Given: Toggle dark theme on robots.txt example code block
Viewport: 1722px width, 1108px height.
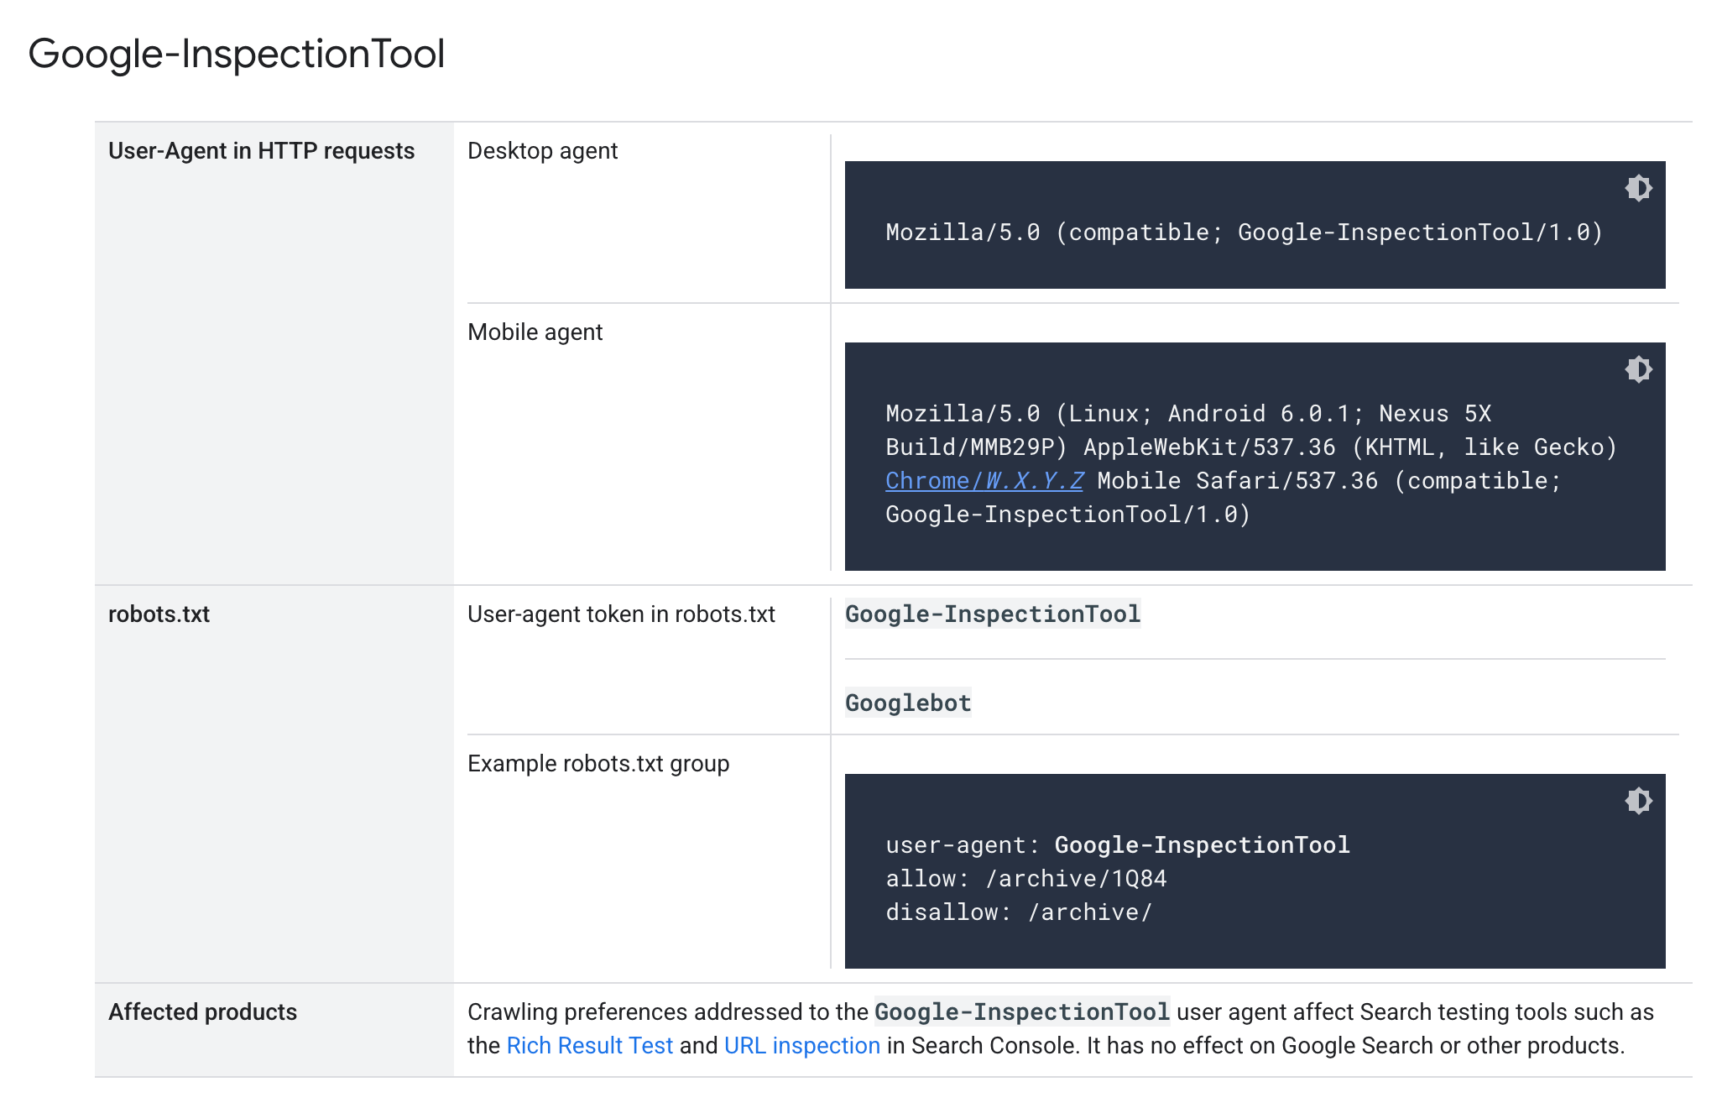Looking at the screenshot, I should 1638,801.
